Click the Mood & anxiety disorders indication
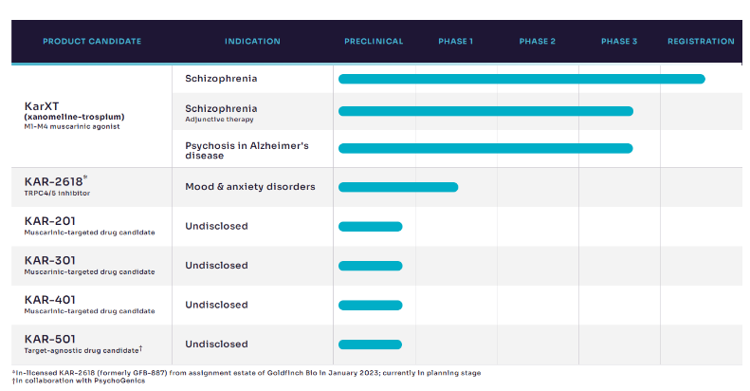This screenshot has height=391, width=750. pos(249,187)
